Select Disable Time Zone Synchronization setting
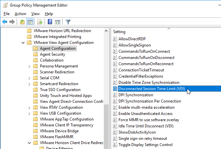 point(149,83)
